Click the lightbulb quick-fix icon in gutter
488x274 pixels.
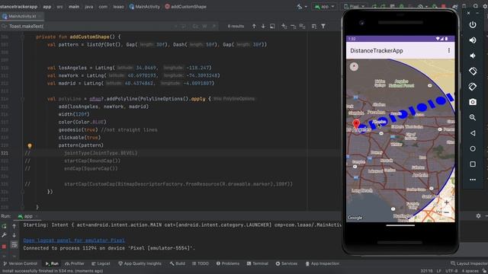(x=30, y=145)
